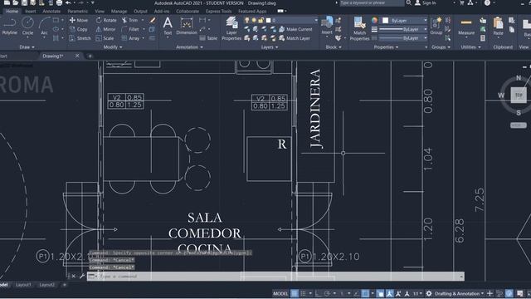Screen dimensions: 531x299
Task: Toggle Polar tracking in status bar
Action: pos(327,293)
